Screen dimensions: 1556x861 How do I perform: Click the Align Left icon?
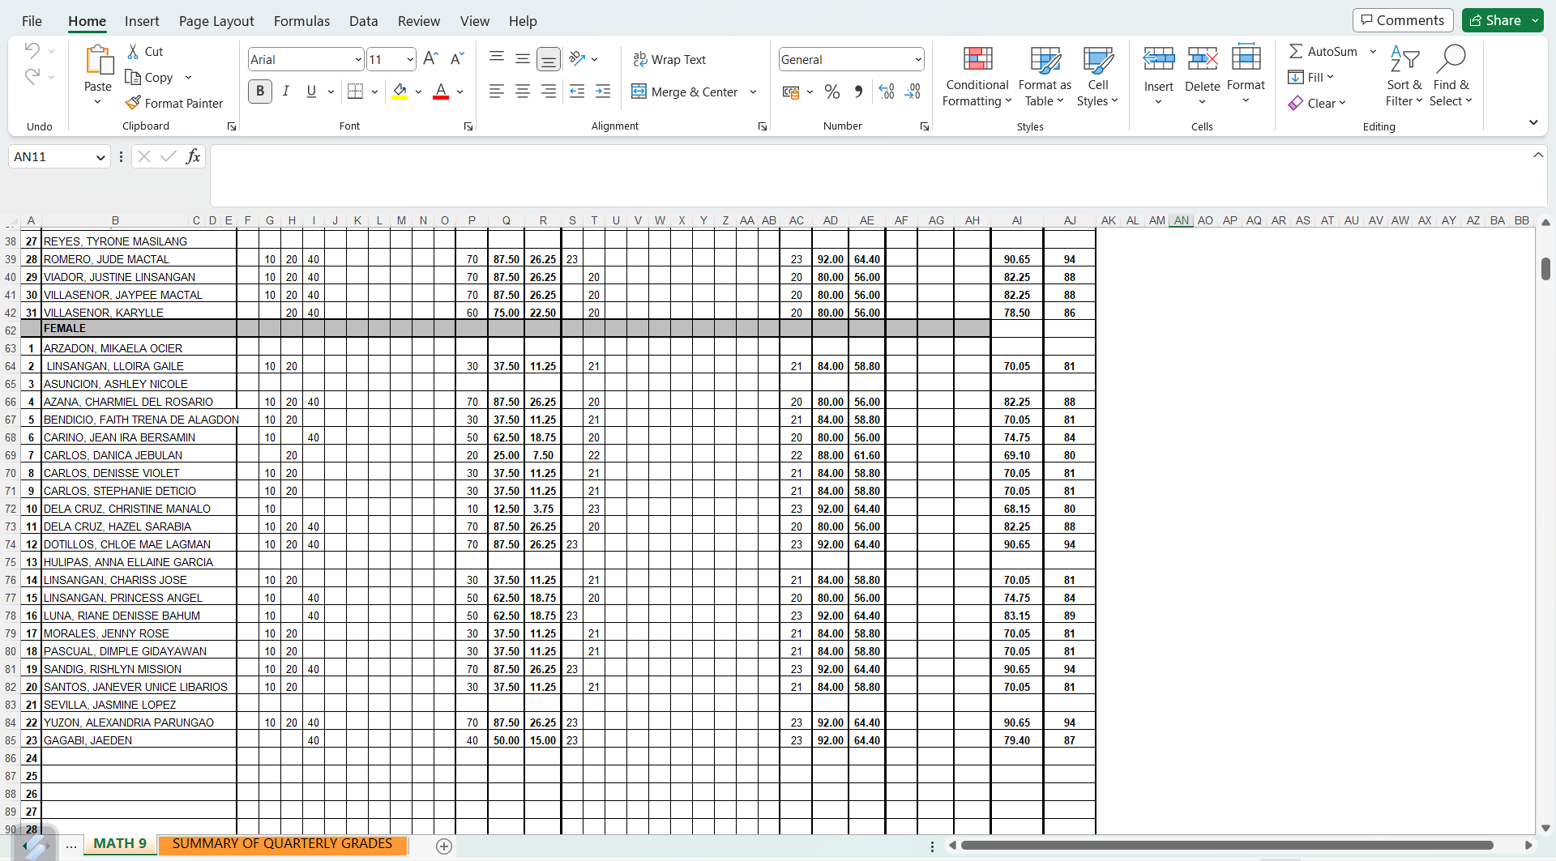[x=497, y=92]
